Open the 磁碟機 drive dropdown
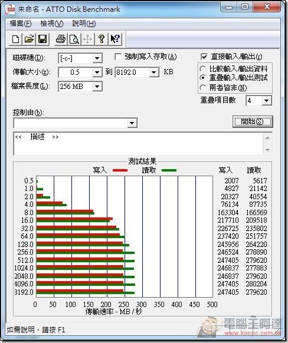The height and width of the screenshot is (343, 288). (97, 58)
